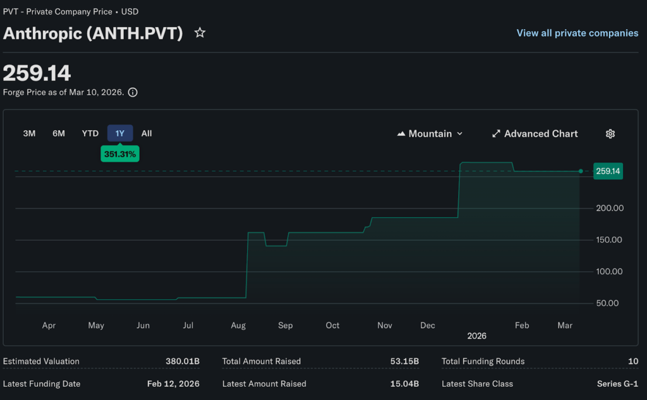Click the Aug label on the time axis

tap(238, 325)
